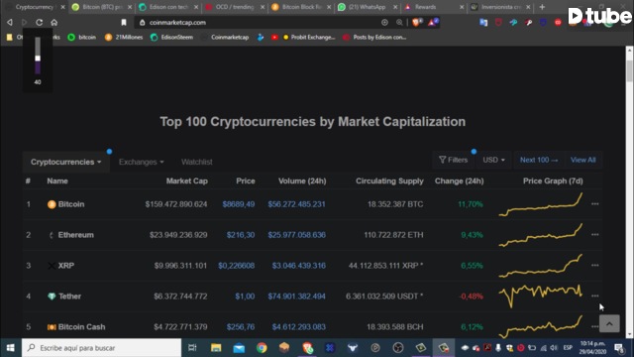Open more options for the XRP row
634x357 pixels.
594,266
